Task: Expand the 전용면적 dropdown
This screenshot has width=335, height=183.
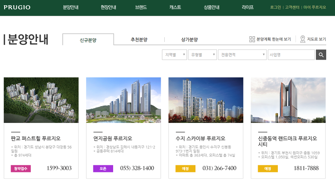Action: pyautogui.click(x=242, y=55)
